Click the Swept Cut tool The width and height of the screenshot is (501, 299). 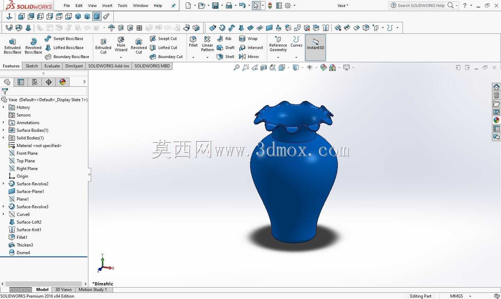[163, 39]
